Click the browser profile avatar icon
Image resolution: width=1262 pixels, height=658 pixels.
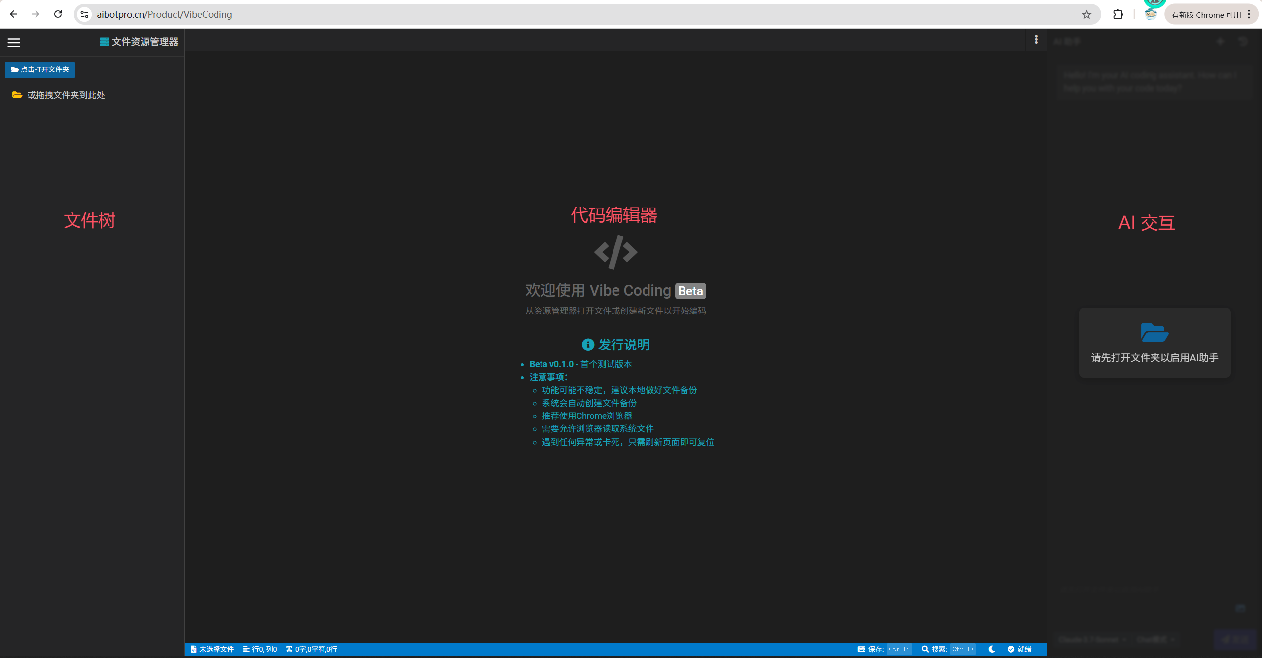(1151, 14)
